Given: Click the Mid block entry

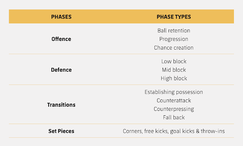Looking at the screenshot, I should coord(174,70).
